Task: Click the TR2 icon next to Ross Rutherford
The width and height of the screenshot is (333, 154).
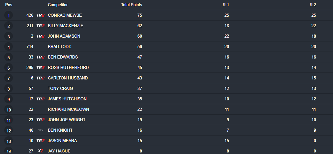Action: (40, 68)
